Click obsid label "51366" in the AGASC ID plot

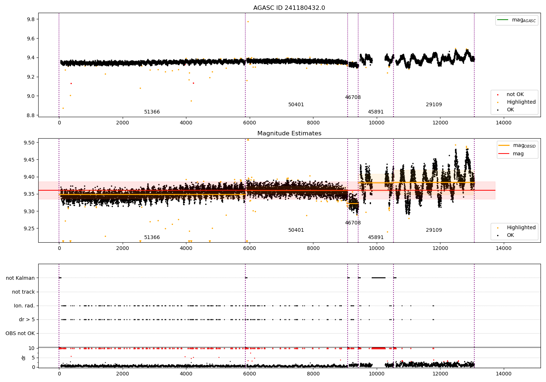click(152, 112)
